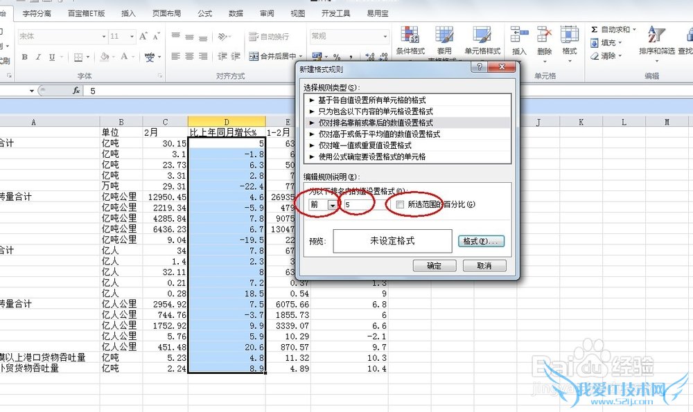This screenshot has width=693, height=412.
Task: Open the 插入 ribbon tab
Action: 128,13
